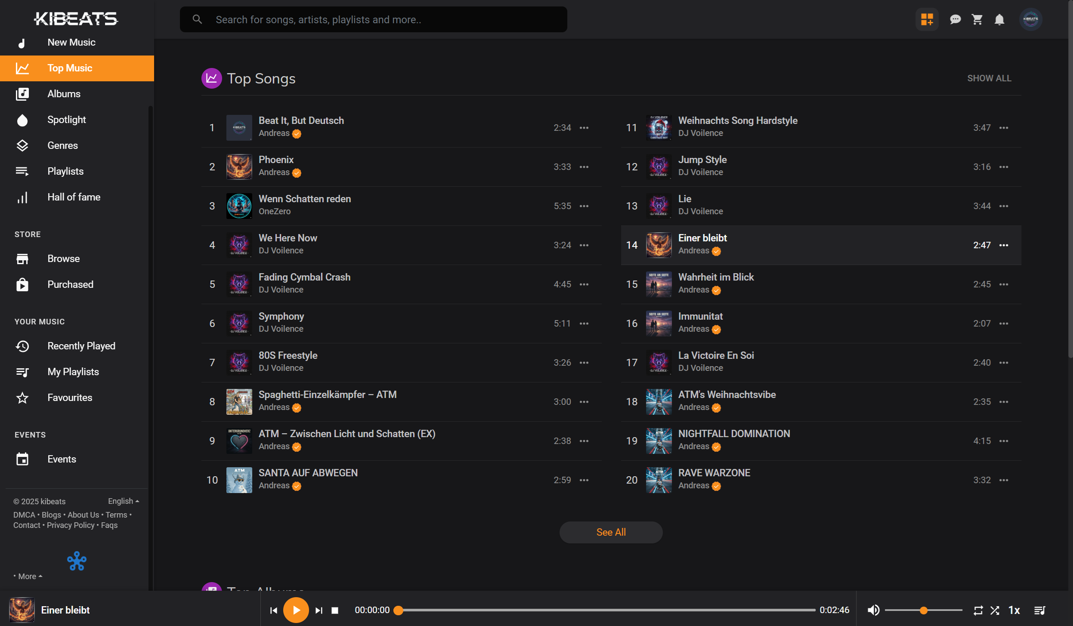Click the play button in player bar
The width and height of the screenshot is (1073, 626).
(x=296, y=610)
